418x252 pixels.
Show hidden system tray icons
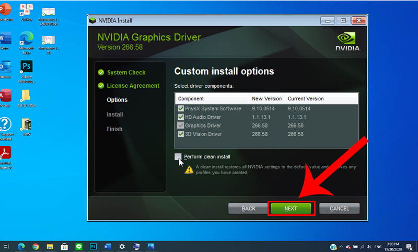(341, 247)
